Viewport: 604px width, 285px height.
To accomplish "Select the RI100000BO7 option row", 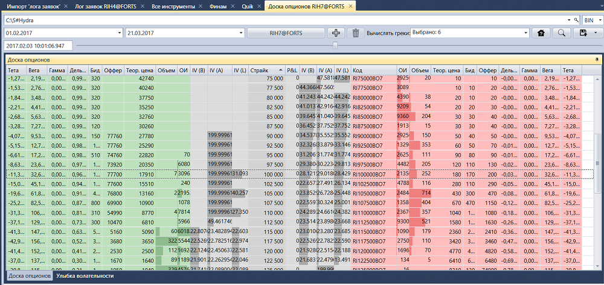I will (x=300, y=174).
